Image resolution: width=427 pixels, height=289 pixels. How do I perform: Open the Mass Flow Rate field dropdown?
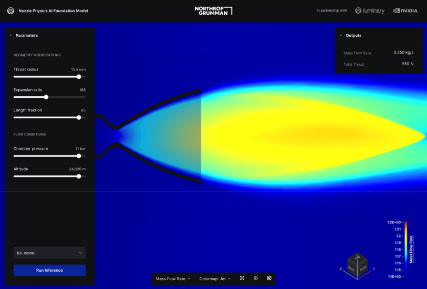173,278
